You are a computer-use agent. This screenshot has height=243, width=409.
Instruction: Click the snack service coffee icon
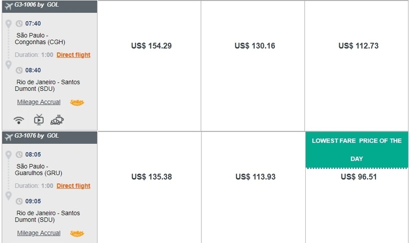click(57, 120)
